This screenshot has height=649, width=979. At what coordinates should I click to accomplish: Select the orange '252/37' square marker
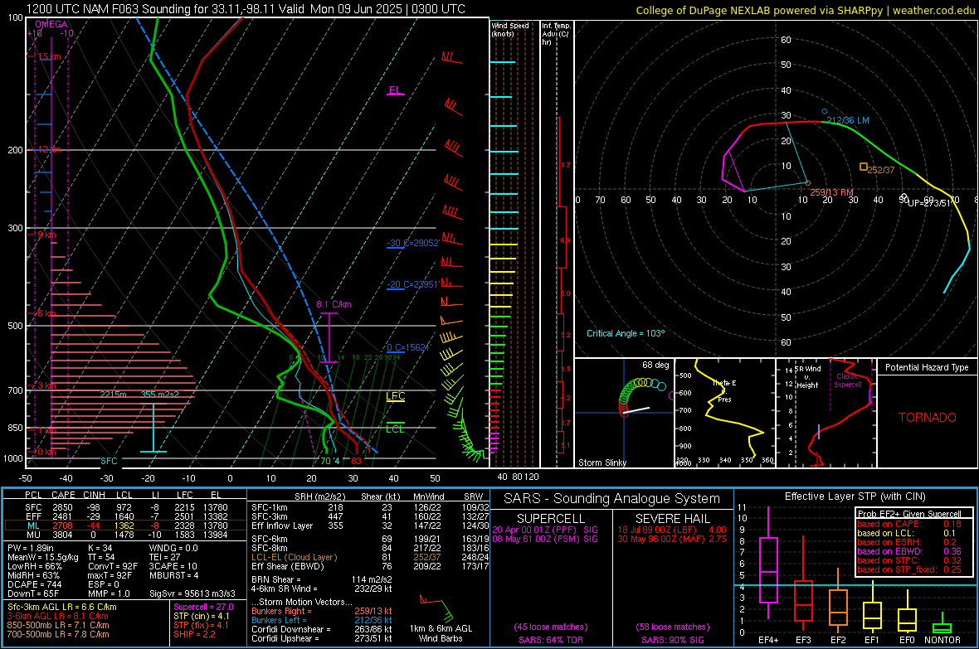[864, 167]
